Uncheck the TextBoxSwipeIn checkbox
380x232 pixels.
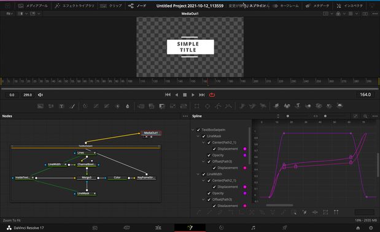[x=198, y=130]
